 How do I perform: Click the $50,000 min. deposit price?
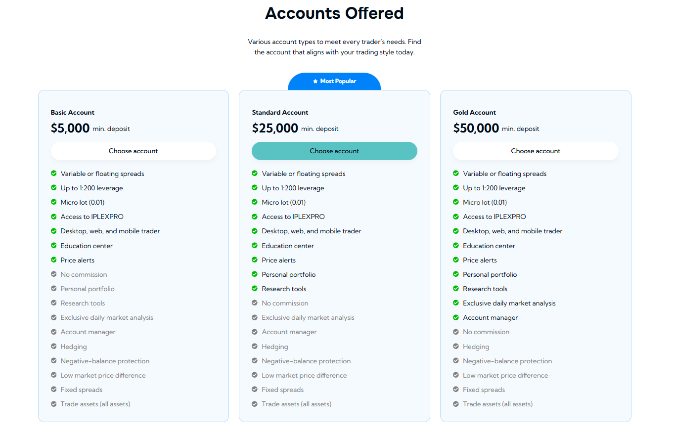(476, 129)
